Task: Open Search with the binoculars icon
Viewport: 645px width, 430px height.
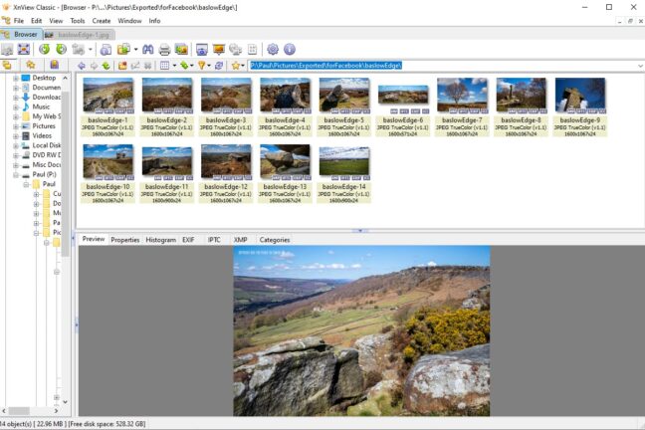Action: point(147,50)
